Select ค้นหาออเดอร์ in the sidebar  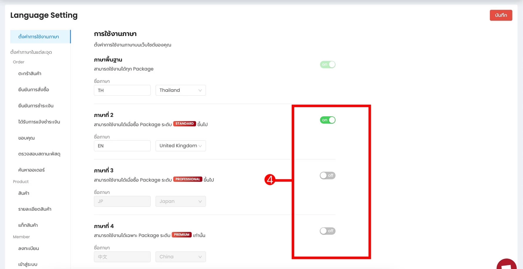pyautogui.click(x=31, y=170)
